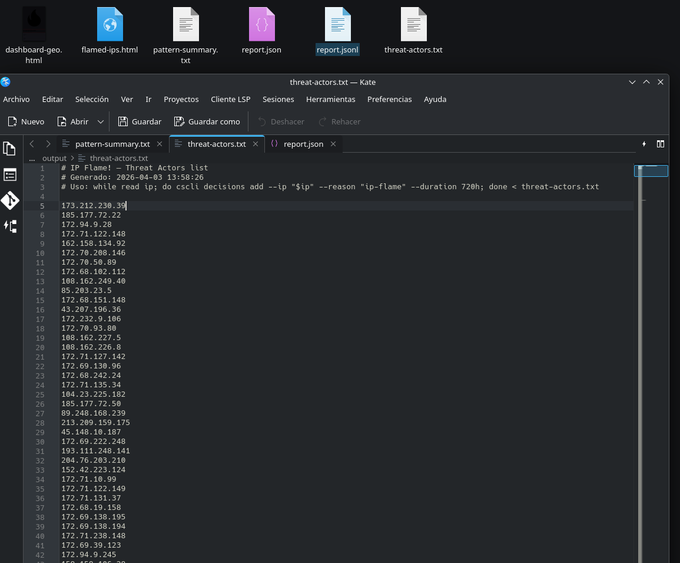Screen dimensions: 680x563
Task: Click line number 20 in gutter
Action: 40,348
